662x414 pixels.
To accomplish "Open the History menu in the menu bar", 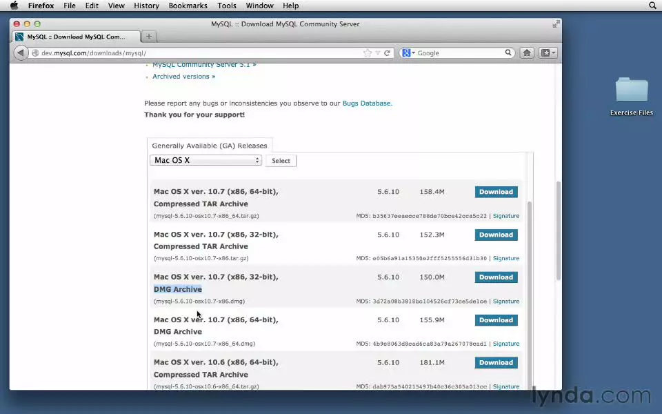I will (146, 6).
